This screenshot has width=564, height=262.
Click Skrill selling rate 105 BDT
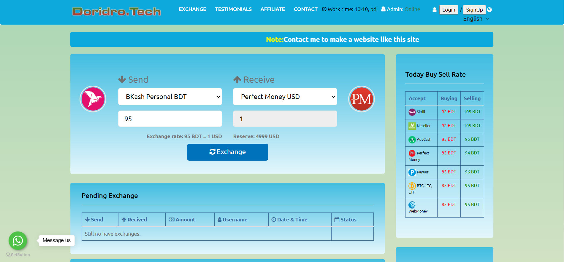(472, 112)
